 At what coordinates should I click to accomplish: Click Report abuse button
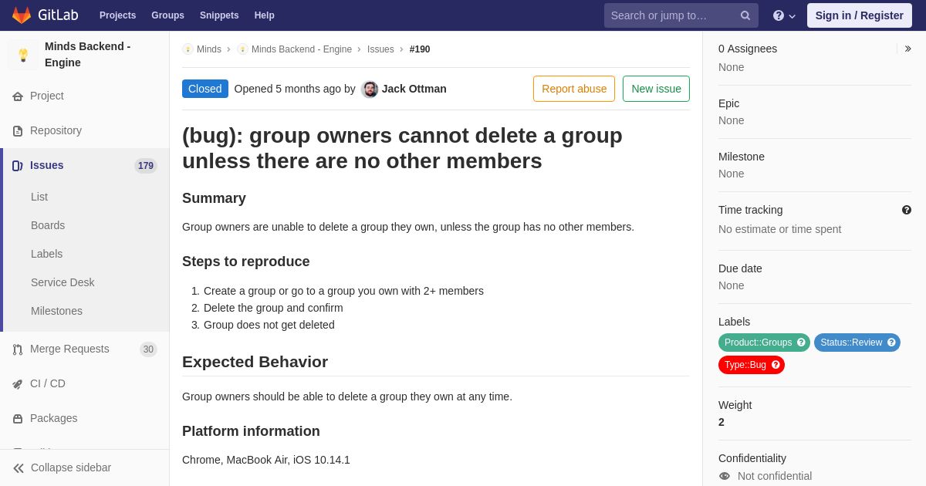574,89
